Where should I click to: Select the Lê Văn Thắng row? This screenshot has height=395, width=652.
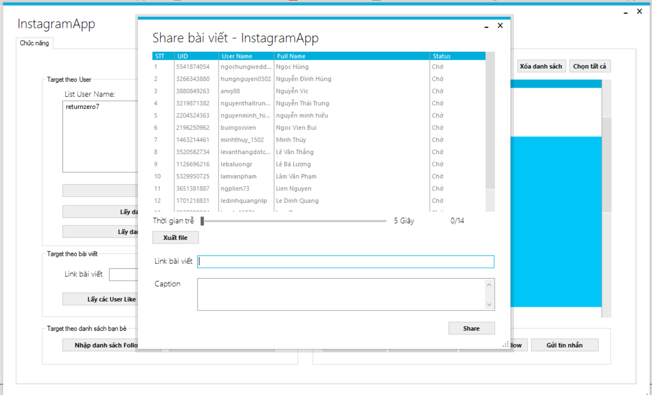(x=319, y=152)
